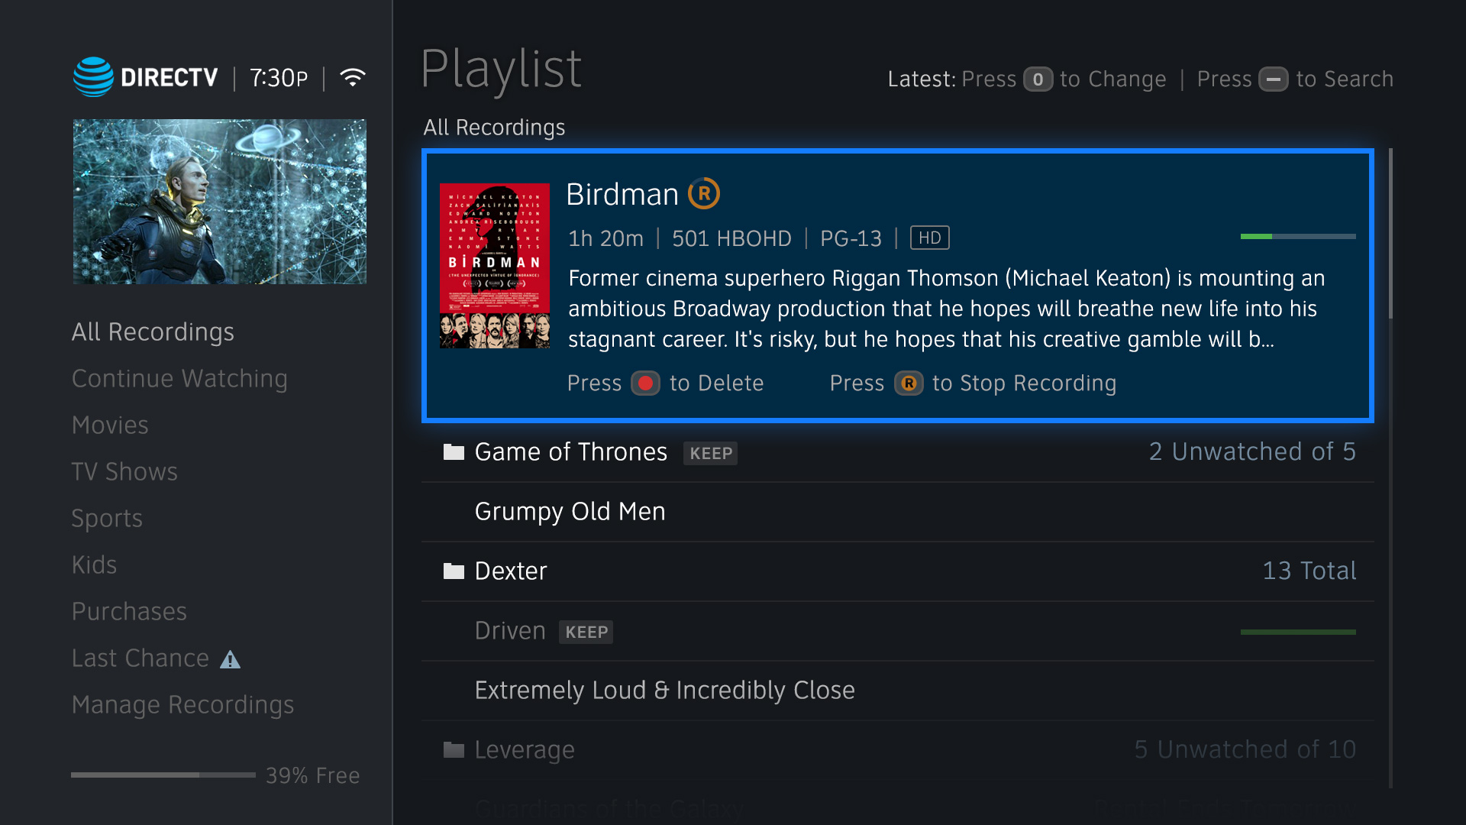Open Continue Watching category
The image size is (1466, 825).
tap(179, 379)
